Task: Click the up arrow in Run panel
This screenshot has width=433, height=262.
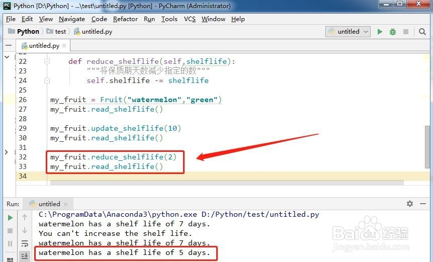Action: point(25,218)
